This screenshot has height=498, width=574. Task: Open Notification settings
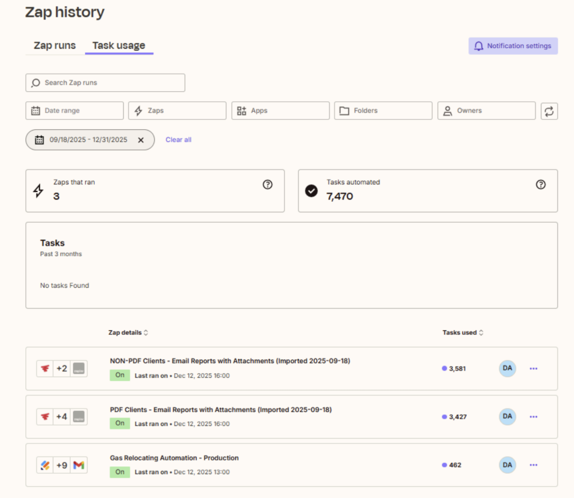coord(513,46)
